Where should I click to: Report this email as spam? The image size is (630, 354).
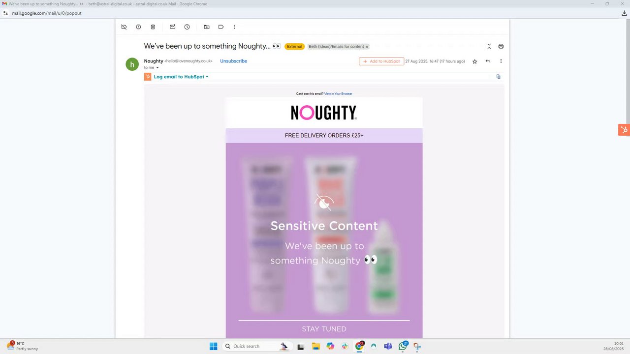click(x=138, y=27)
